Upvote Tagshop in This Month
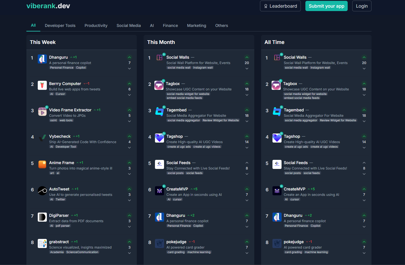 [247, 136]
